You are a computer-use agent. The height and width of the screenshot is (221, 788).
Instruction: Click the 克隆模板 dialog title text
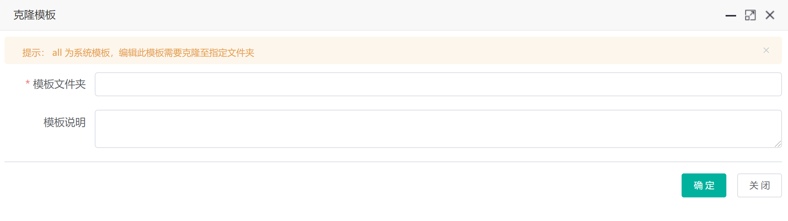(35, 15)
